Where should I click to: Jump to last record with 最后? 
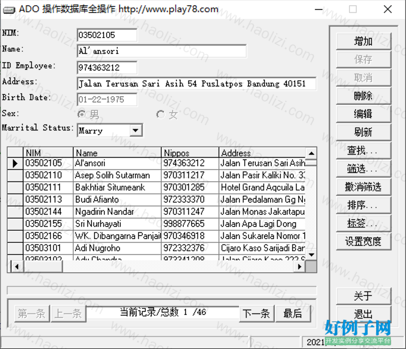293,314
